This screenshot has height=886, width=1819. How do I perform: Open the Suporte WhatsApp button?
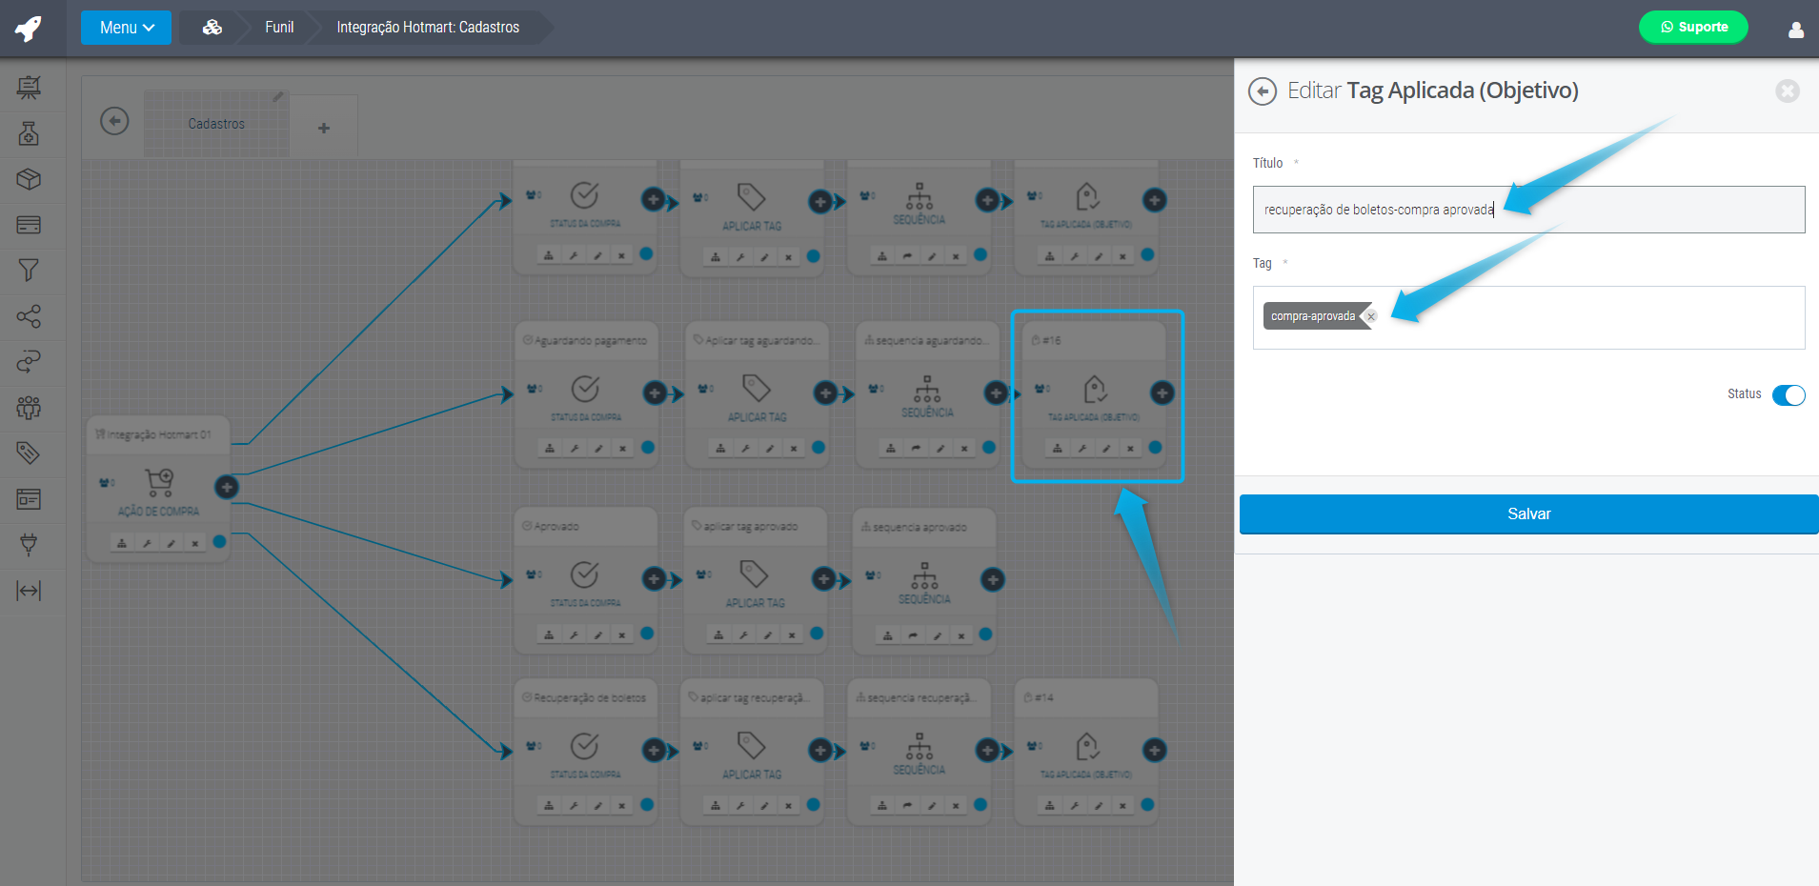pos(1693,28)
